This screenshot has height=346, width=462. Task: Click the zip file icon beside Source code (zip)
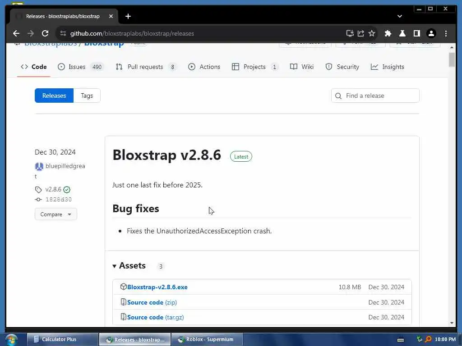pyautogui.click(x=124, y=302)
